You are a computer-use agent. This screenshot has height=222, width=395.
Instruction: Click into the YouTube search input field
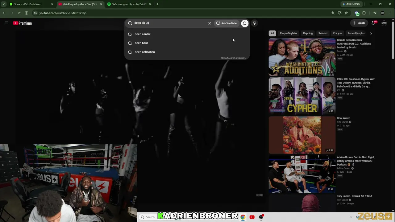coord(170,23)
